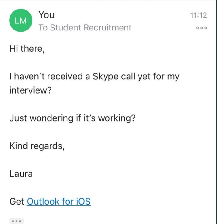Viewport: 217px width, 224px height.
Task: Click the Hi there greeting line
Action: (x=27, y=49)
